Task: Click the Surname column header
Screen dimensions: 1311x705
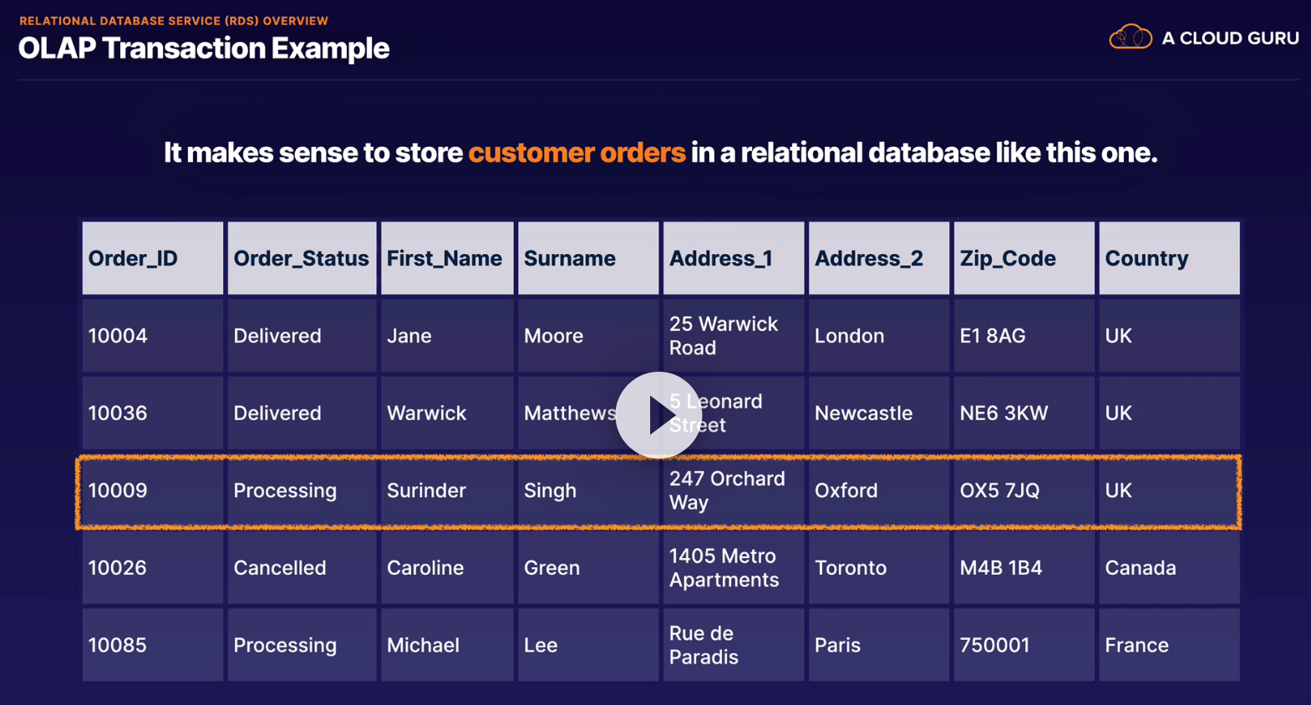Action: 587,258
